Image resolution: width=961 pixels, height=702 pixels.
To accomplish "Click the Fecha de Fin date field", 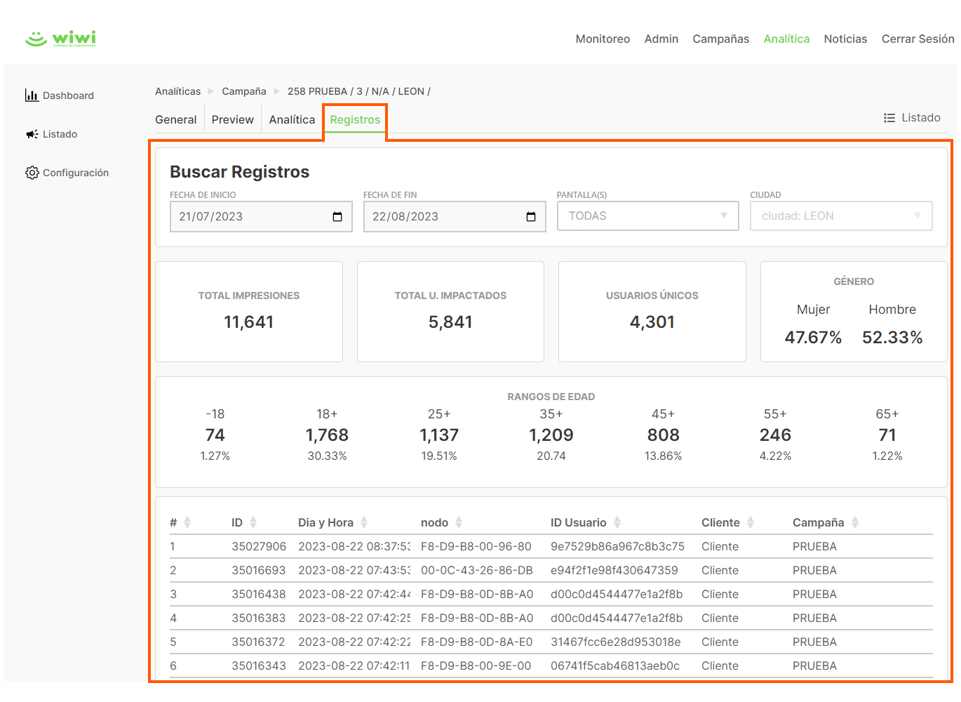I will pyautogui.click(x=455, y=217).
